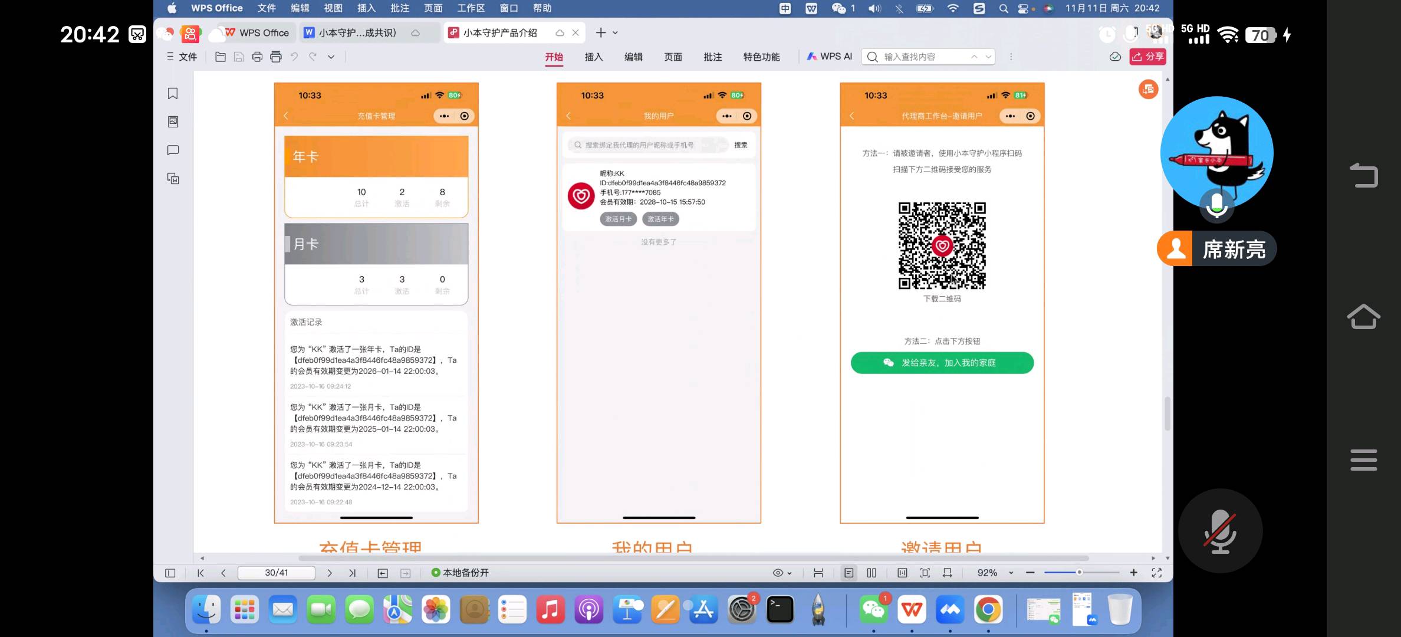Open Finder in the Dock
The width and height of the screenshot is (1401, 637).
(x=206, y=609)
